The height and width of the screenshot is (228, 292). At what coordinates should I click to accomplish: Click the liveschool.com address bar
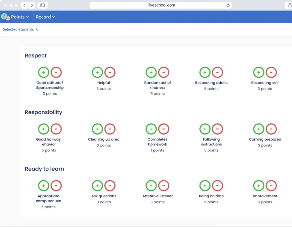click(161, 5)
